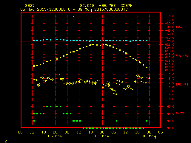Click the T(C) axis label
The image size is (191, 143).
tap(179, 27)
